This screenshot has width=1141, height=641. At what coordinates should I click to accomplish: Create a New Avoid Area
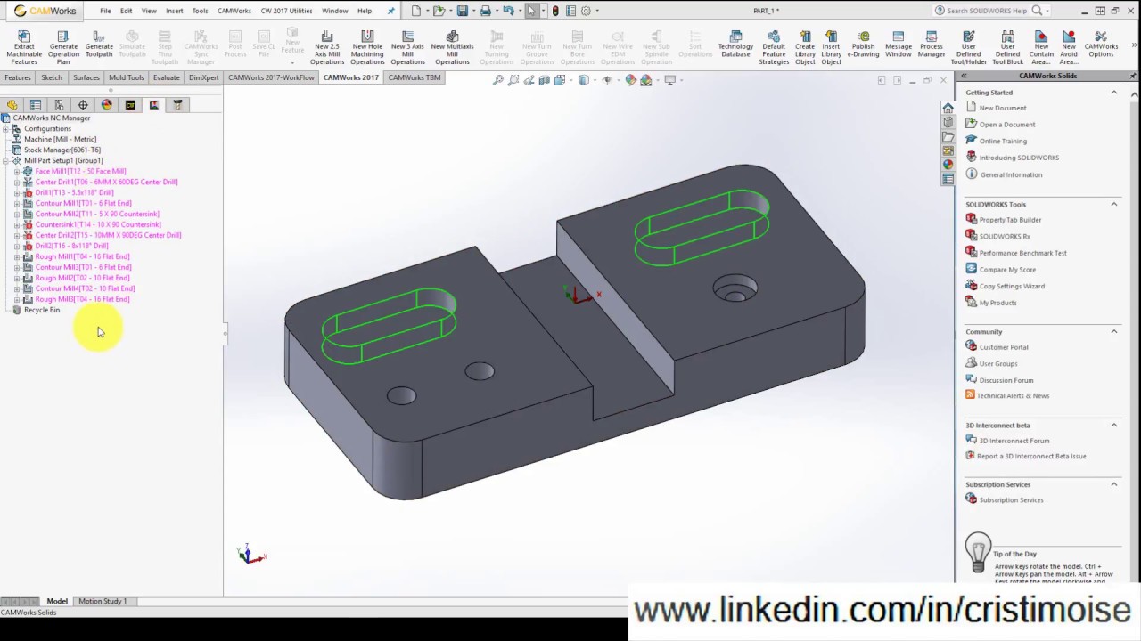[1069, 48]
